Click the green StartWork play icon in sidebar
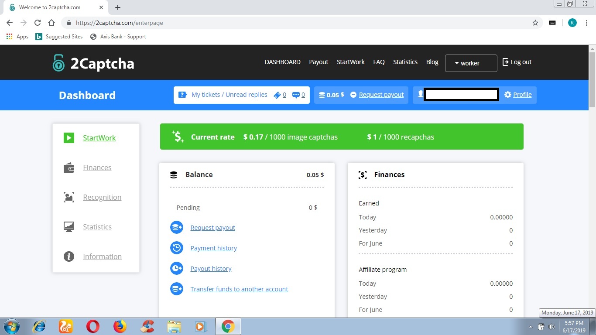 pos(69,138)
